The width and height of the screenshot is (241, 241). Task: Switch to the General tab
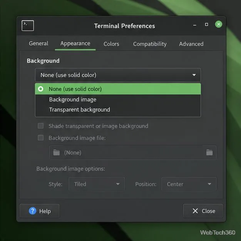[38, 44]
